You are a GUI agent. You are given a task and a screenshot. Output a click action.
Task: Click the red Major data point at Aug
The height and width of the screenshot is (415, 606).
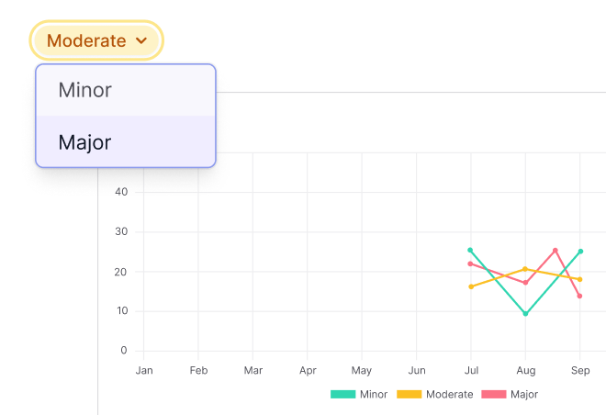pos(525,283)
